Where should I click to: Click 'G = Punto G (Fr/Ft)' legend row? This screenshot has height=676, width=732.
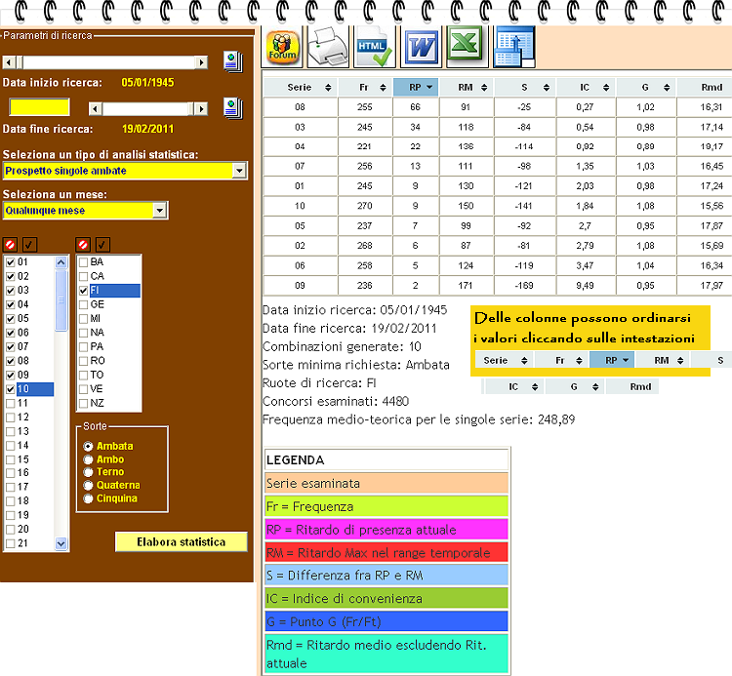386,621
